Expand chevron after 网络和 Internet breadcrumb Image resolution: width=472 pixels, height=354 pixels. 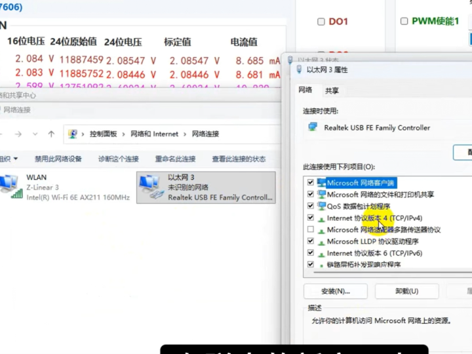[185, 134]
